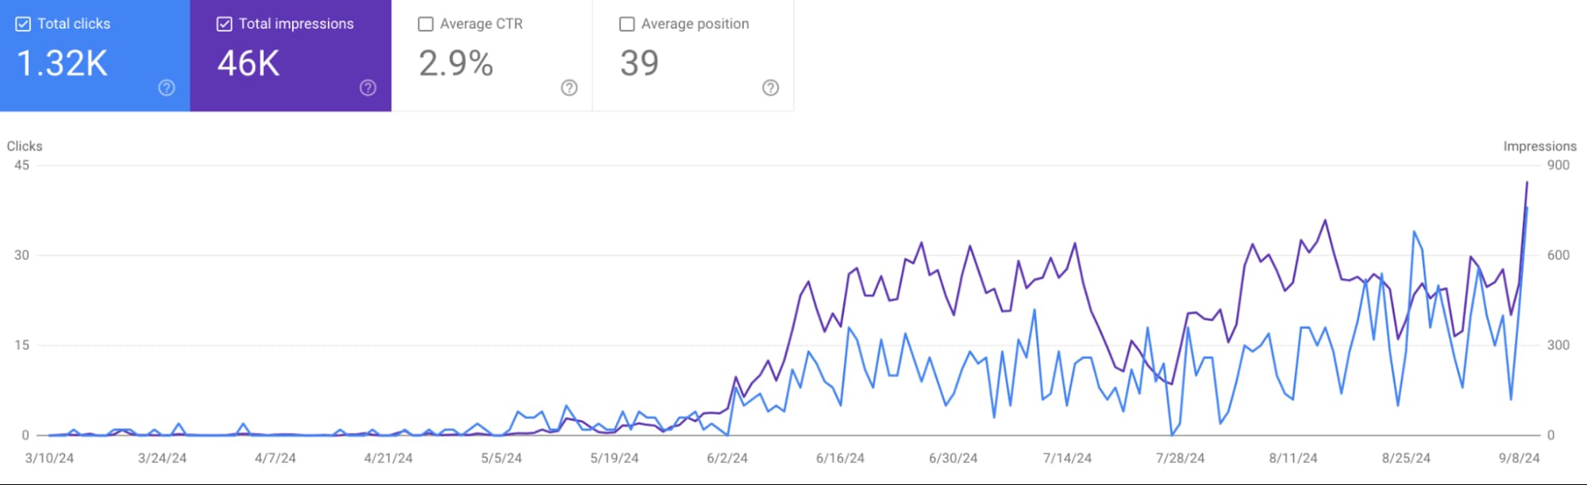
Task: Enable the Average position checkbox
Action: (x=626, y=24)
